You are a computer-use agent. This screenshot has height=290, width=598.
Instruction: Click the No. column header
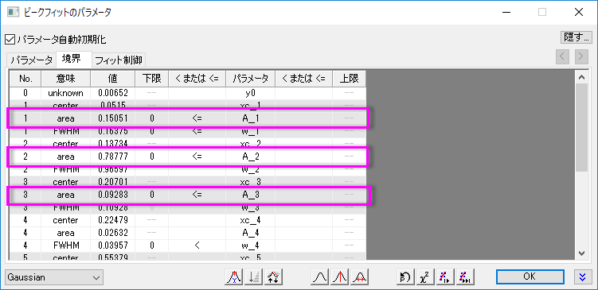(x=25, y=79)
